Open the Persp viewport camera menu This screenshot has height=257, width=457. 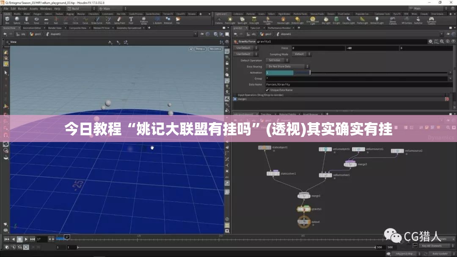point(200,49)
